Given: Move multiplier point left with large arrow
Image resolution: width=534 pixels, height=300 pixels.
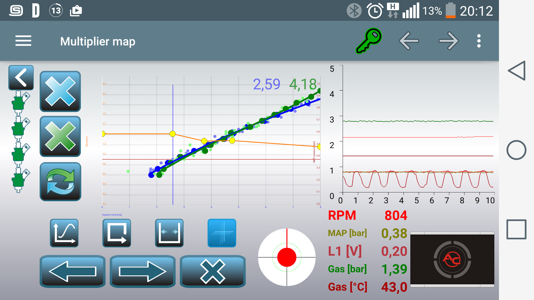Looking at the screenshot, I should [73, 271].
